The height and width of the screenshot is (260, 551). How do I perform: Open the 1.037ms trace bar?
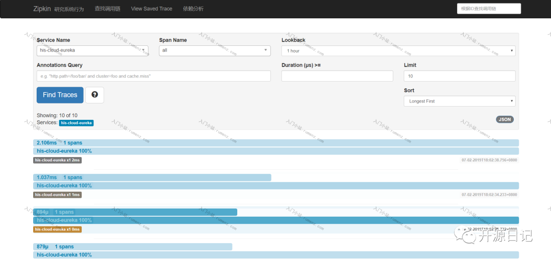pos(152,177)
